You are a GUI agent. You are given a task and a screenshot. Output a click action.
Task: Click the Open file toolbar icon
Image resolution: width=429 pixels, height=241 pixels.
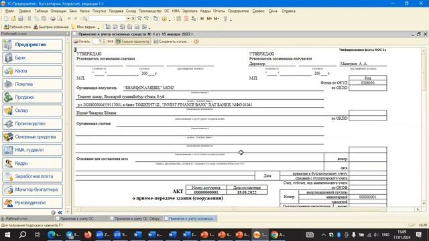[13, 19]
